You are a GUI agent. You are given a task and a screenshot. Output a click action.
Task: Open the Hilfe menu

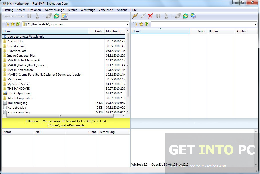(x=133, y=10)
